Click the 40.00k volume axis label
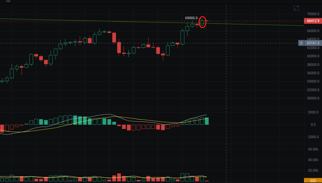The image size is (322, 183). coord(313,160)
